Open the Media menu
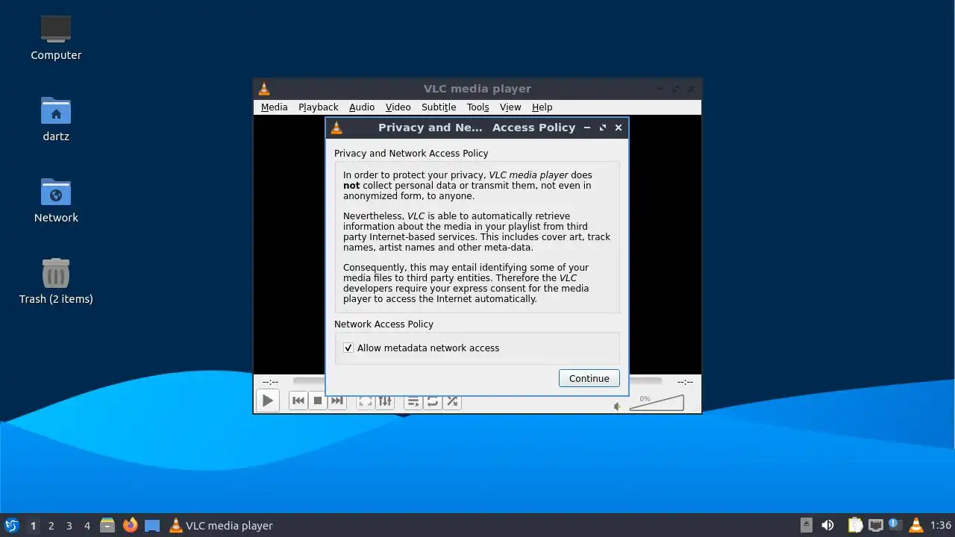Viewport: 955px width, 537px height. [274, 107]
